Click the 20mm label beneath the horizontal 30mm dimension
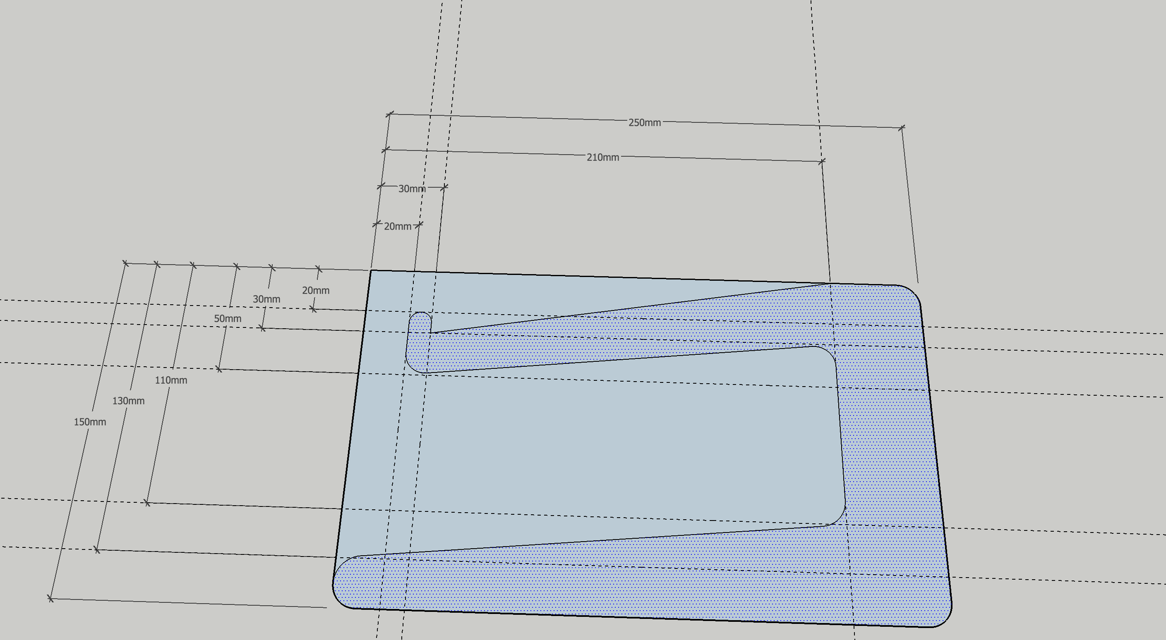1166x640 pixels. coord(397,226)
